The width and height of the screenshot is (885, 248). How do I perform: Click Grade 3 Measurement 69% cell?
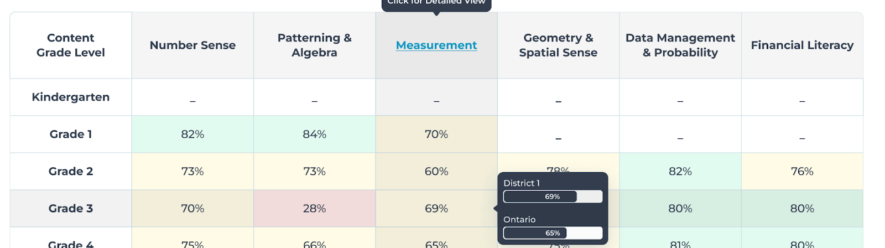436,209
